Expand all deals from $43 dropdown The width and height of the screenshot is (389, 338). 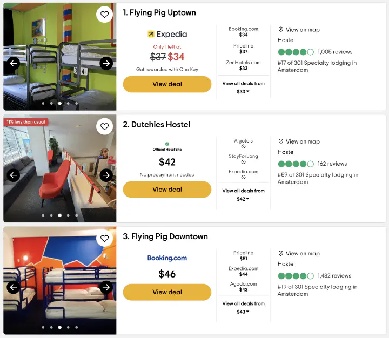[243, 312]
